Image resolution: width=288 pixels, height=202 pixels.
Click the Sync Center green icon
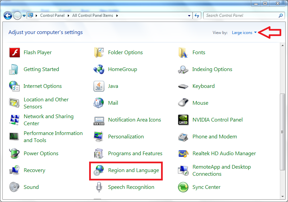point(183,187)
